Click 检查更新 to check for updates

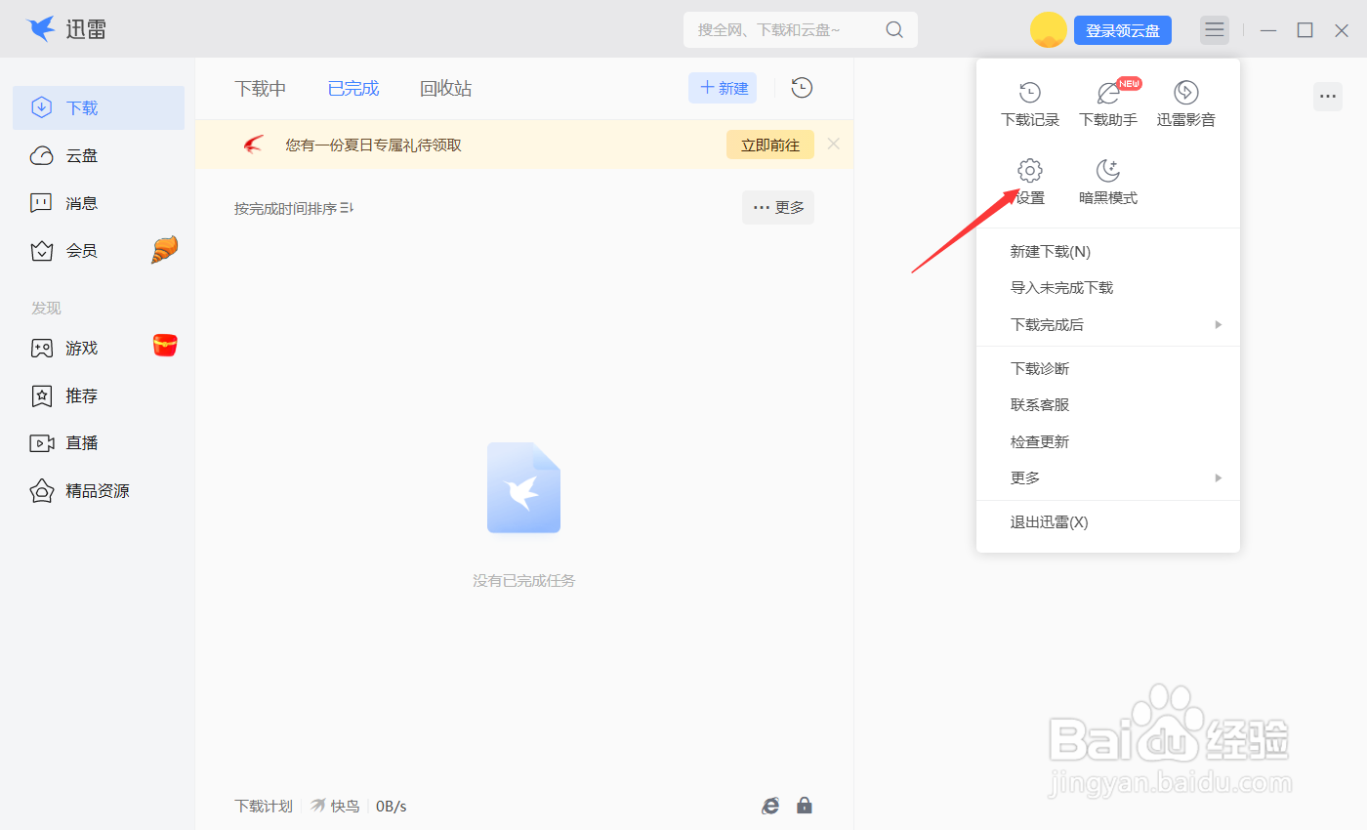[1108, 441]
